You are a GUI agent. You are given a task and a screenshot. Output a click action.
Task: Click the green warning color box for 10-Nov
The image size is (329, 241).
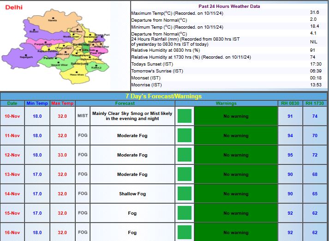185,116
